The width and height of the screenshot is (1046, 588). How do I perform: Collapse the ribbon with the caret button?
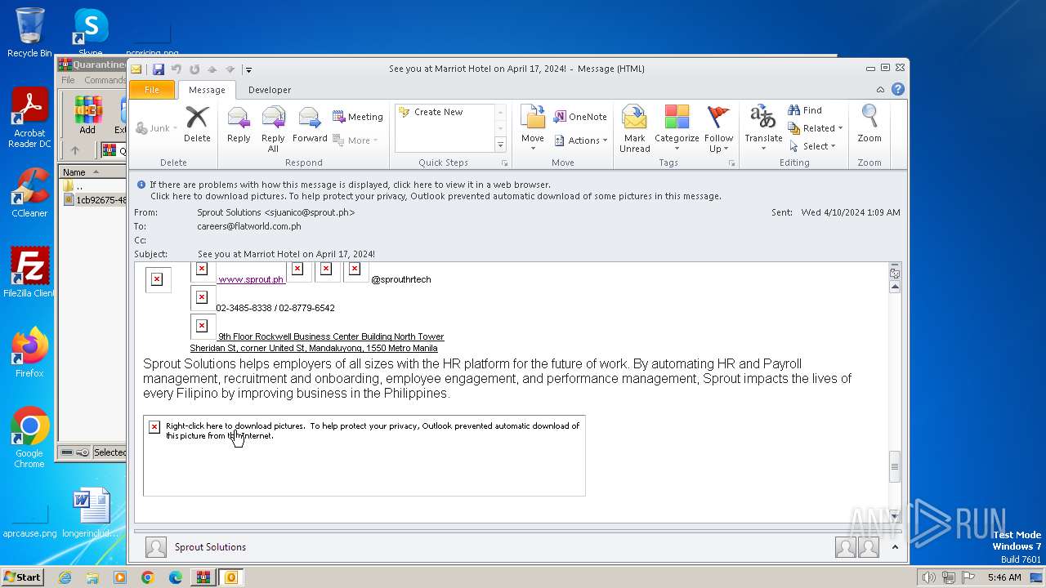point(880,90)
